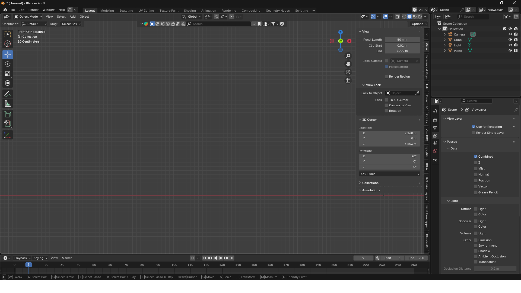Activate the Move tool
521x293 pixels.
click(x=8, y=55)
